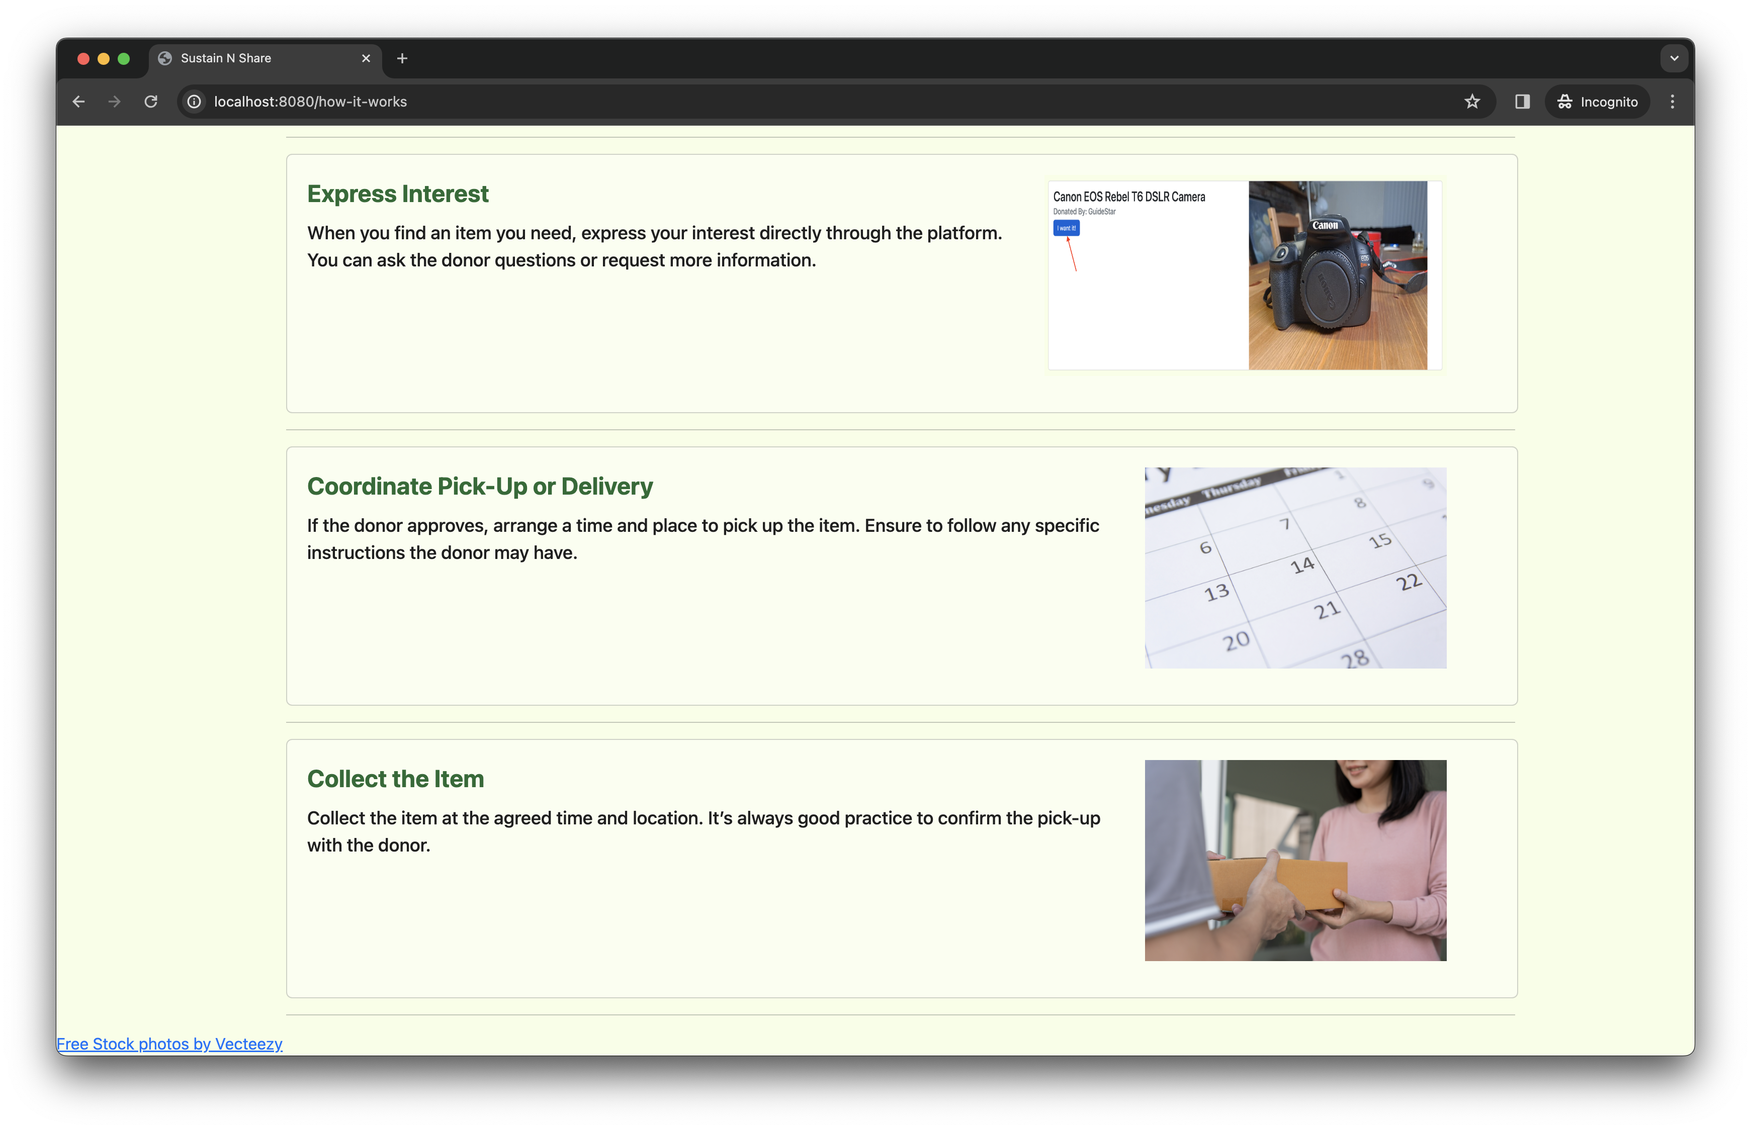The height and width of the screenshot is (1130, 1751).
Task: Click the green macOS fullscreen button
Action: point(124,59)
